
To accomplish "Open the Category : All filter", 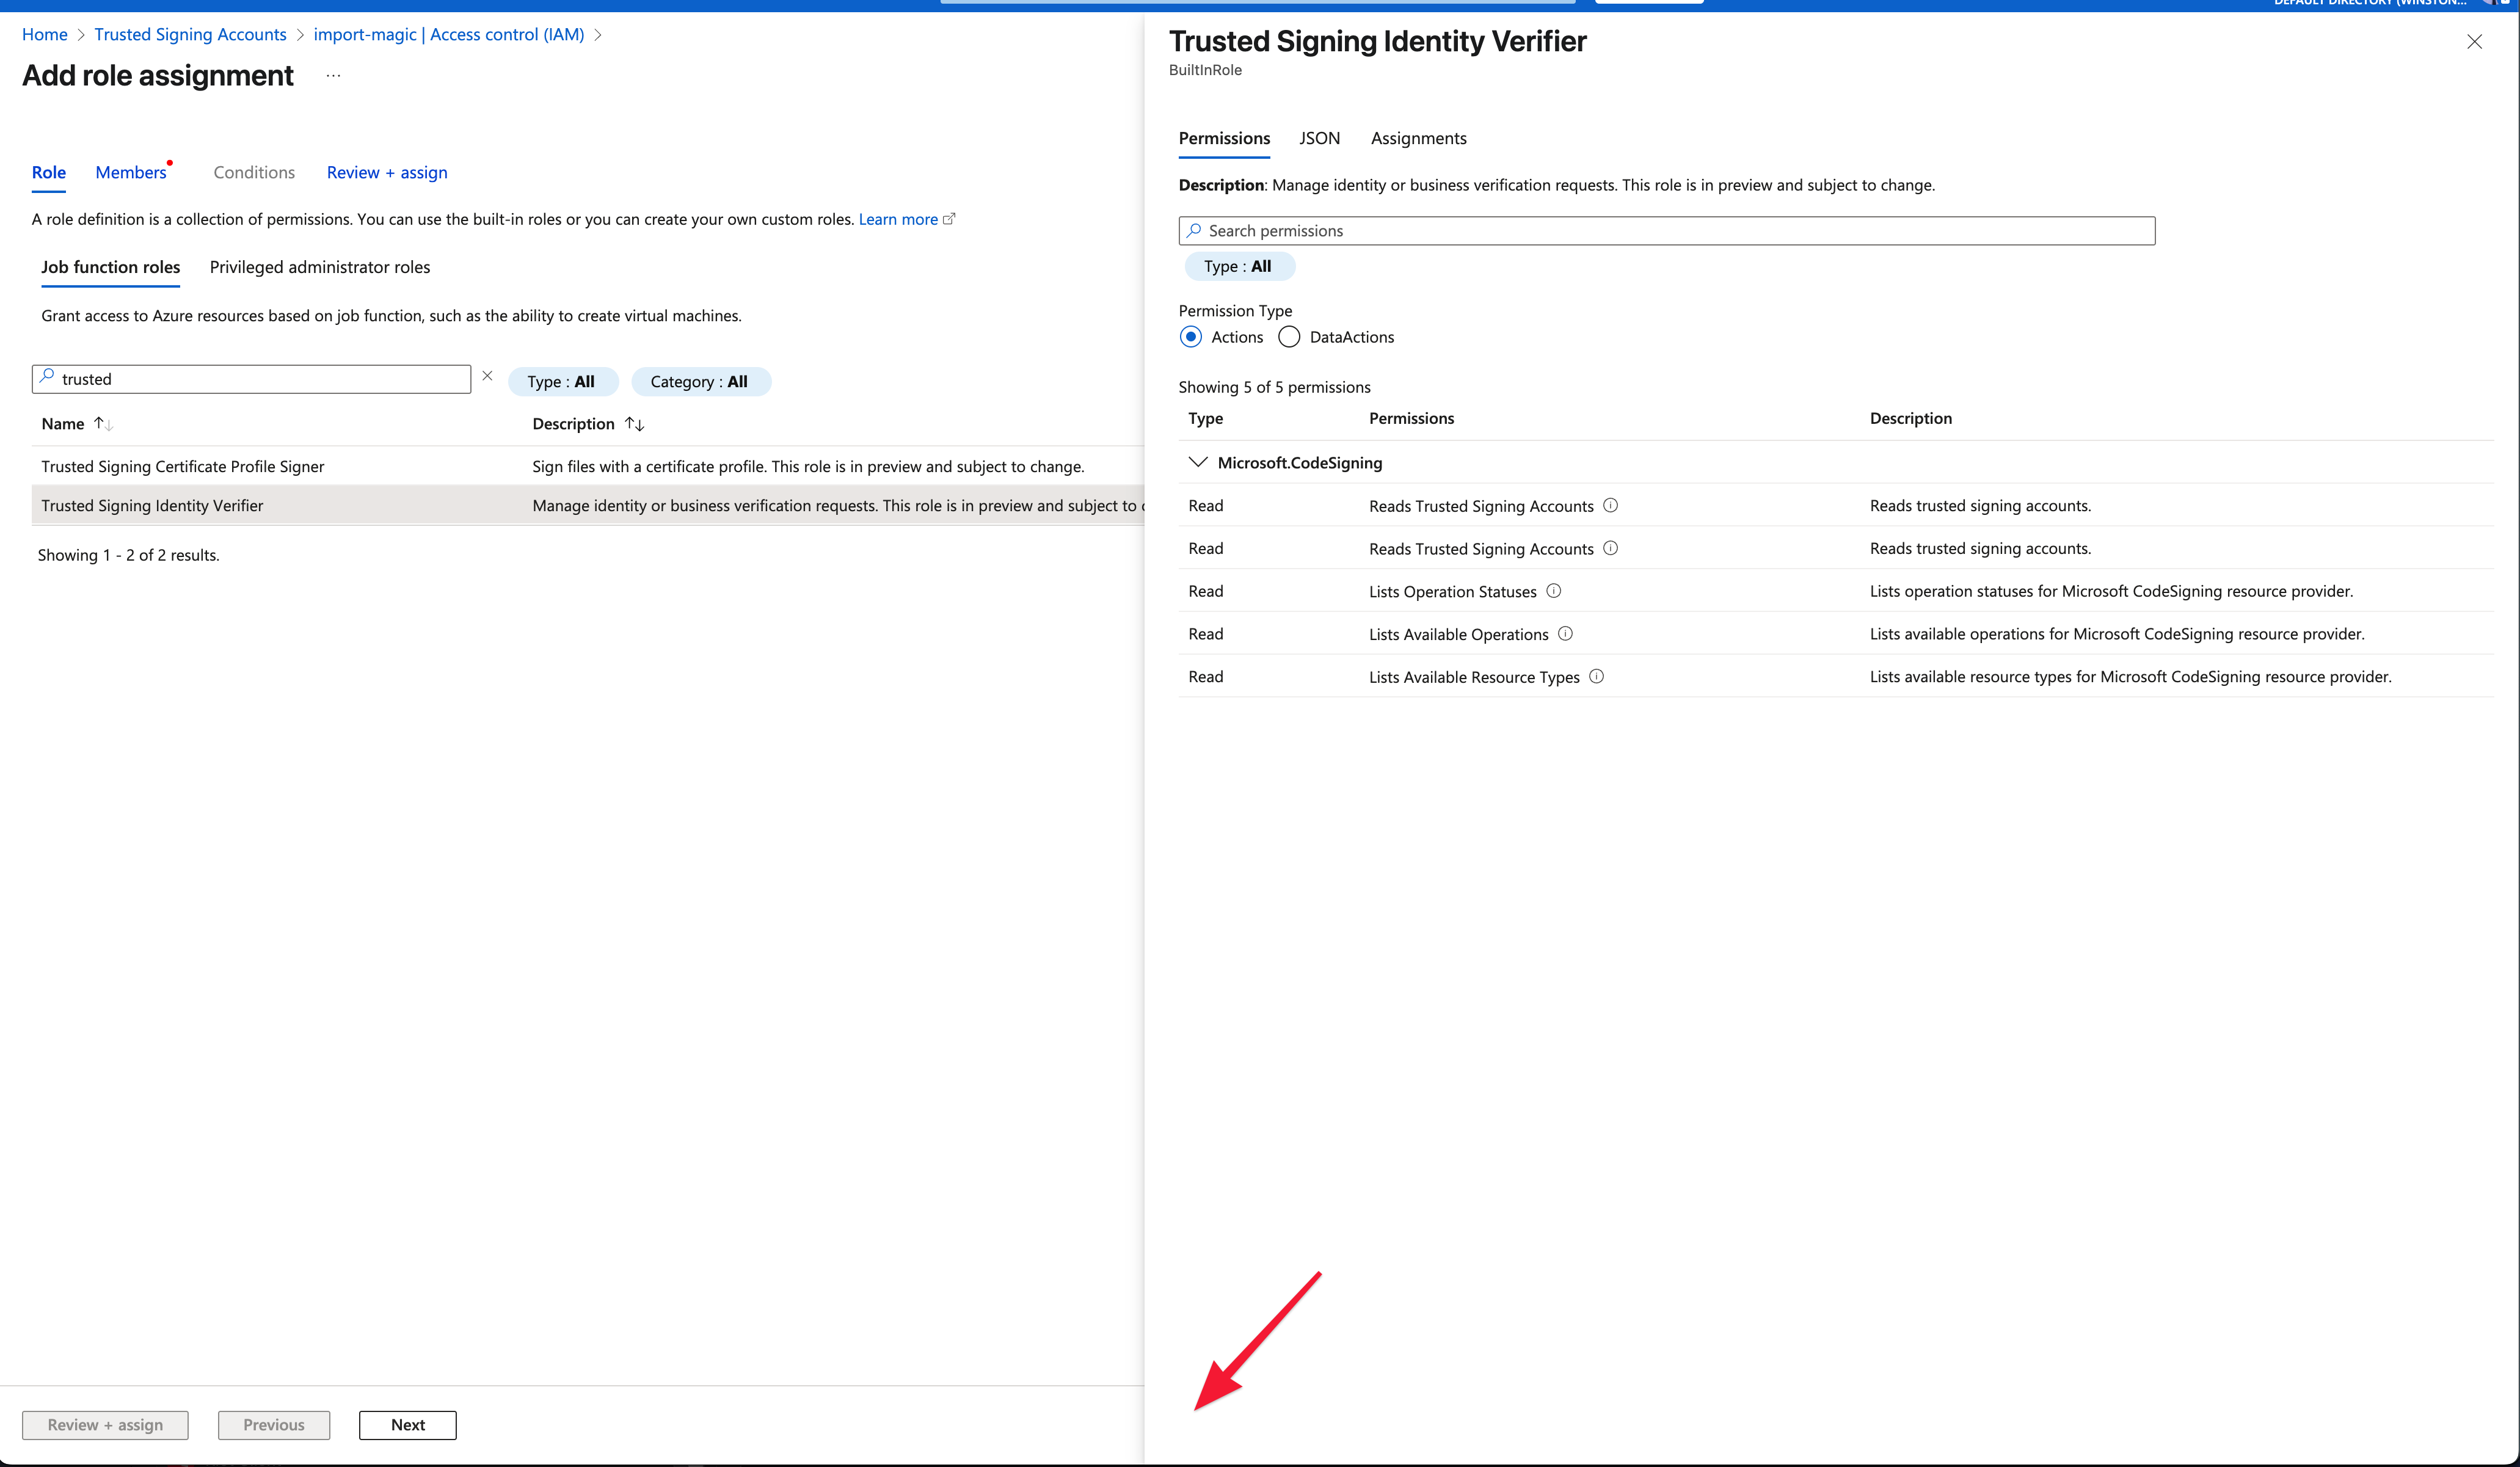I will click(700, 382).
